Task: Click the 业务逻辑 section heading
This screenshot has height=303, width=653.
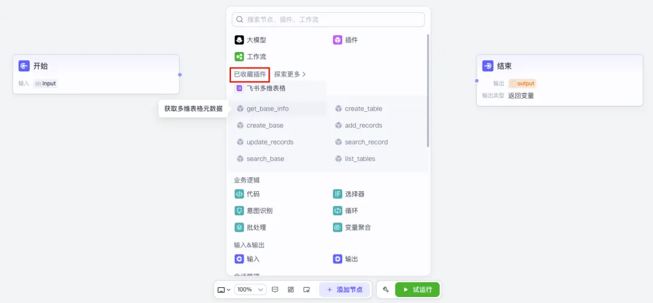Action: pos(247,180)
